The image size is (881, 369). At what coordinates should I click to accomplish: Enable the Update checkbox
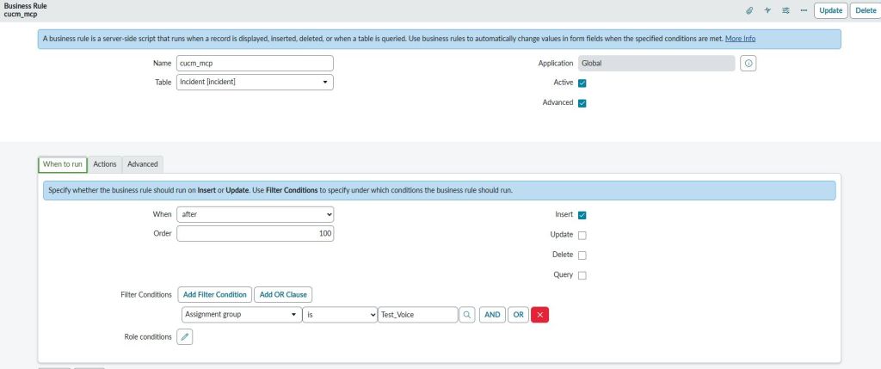(x=582, y=235)
